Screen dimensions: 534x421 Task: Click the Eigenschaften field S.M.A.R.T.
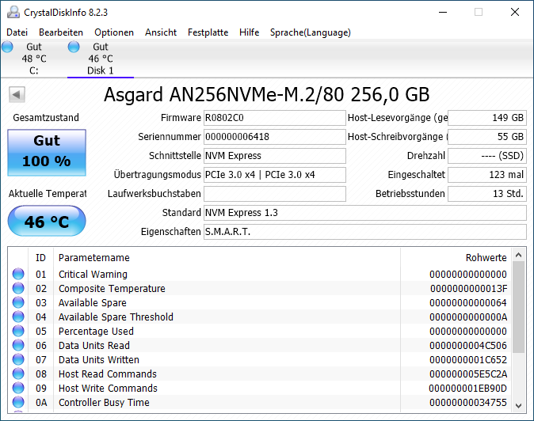tap(365, 232)
